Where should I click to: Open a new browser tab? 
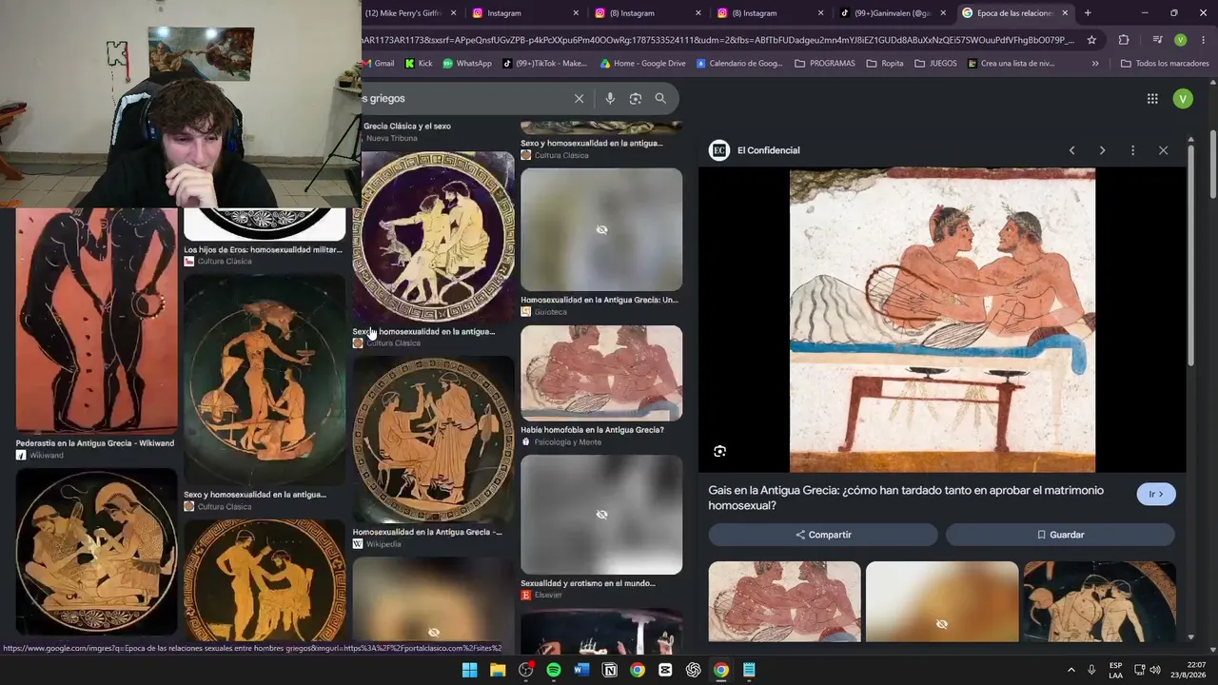click(1088, 13)
